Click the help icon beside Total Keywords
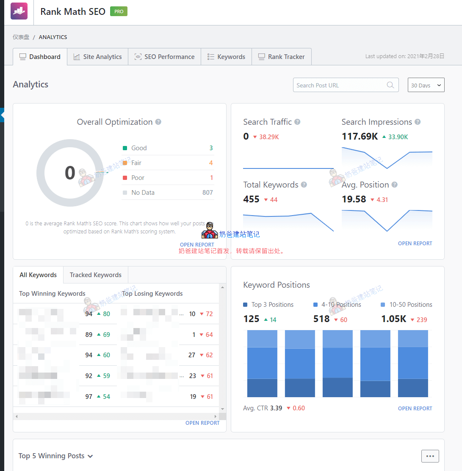The height and width of the screenshot is (471, 462). 304,185
